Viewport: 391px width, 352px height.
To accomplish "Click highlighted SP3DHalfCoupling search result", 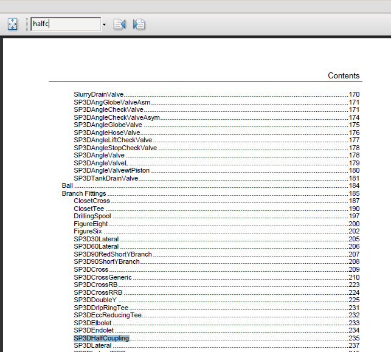I will click(x=102, y=338).
